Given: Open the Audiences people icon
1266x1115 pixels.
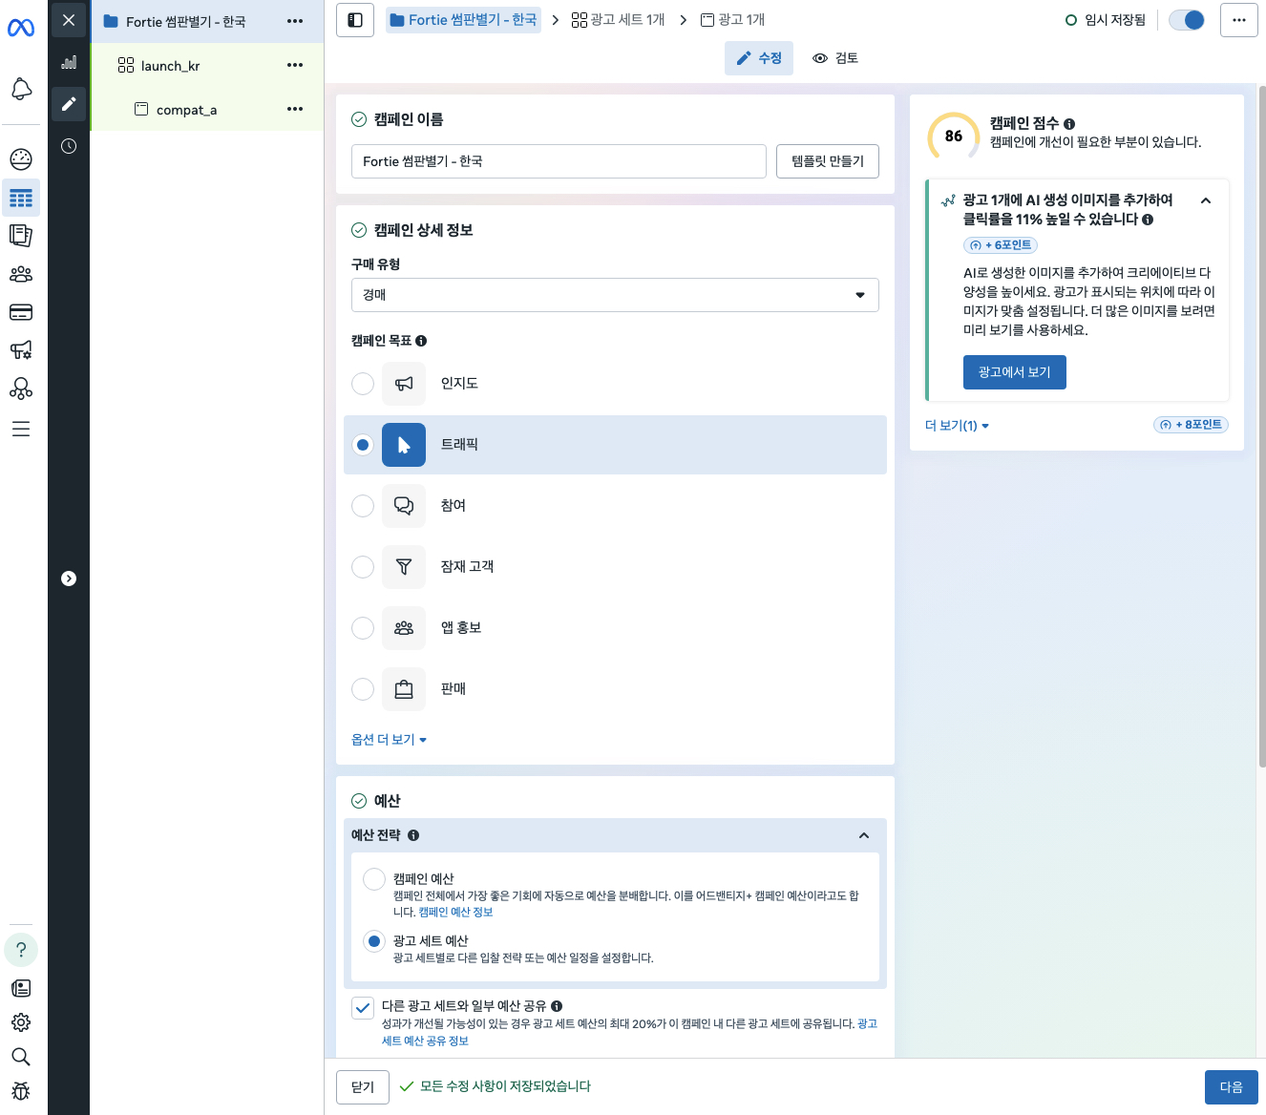Looking at the screenshot, I should point(21,274).
